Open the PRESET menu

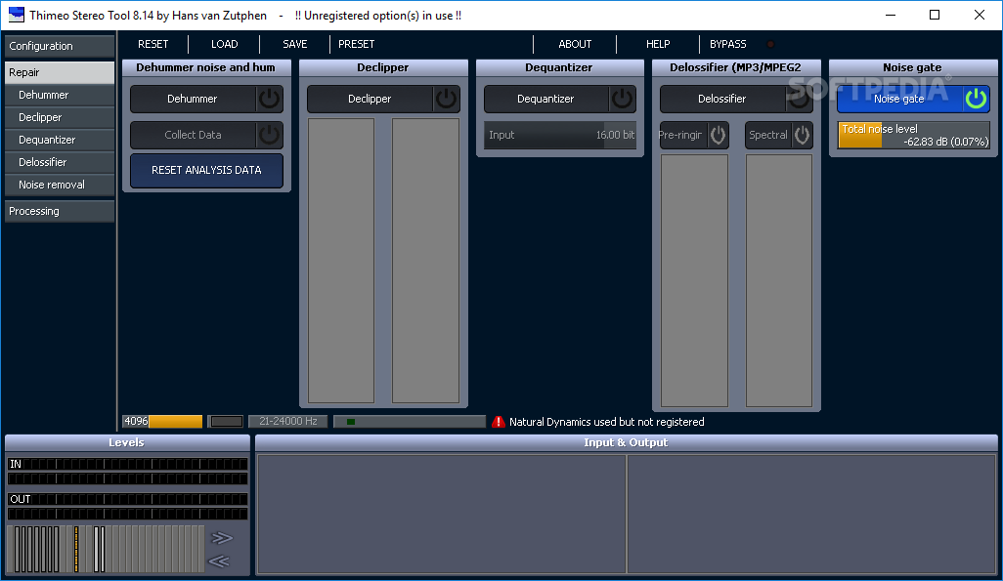[x=356, y=44]
